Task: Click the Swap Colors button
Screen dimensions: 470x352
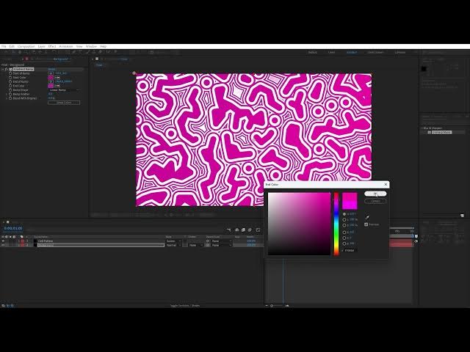Action: [x=64, y=102]
